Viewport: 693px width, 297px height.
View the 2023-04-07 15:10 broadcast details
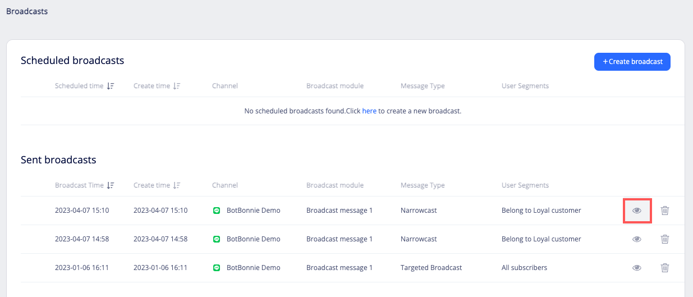(637, 211)
